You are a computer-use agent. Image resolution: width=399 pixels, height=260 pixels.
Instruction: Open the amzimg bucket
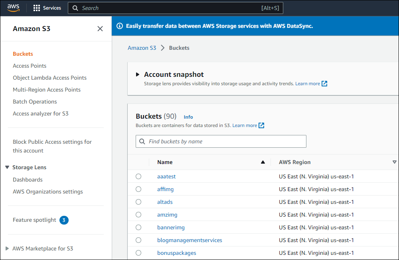coord(167,215)
